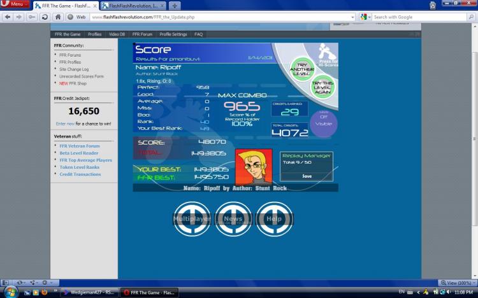The height and width of the screenshot is (298, 478).
Task: Click the Press for Hi-Scores figure icon
Action: pos(328,55)
